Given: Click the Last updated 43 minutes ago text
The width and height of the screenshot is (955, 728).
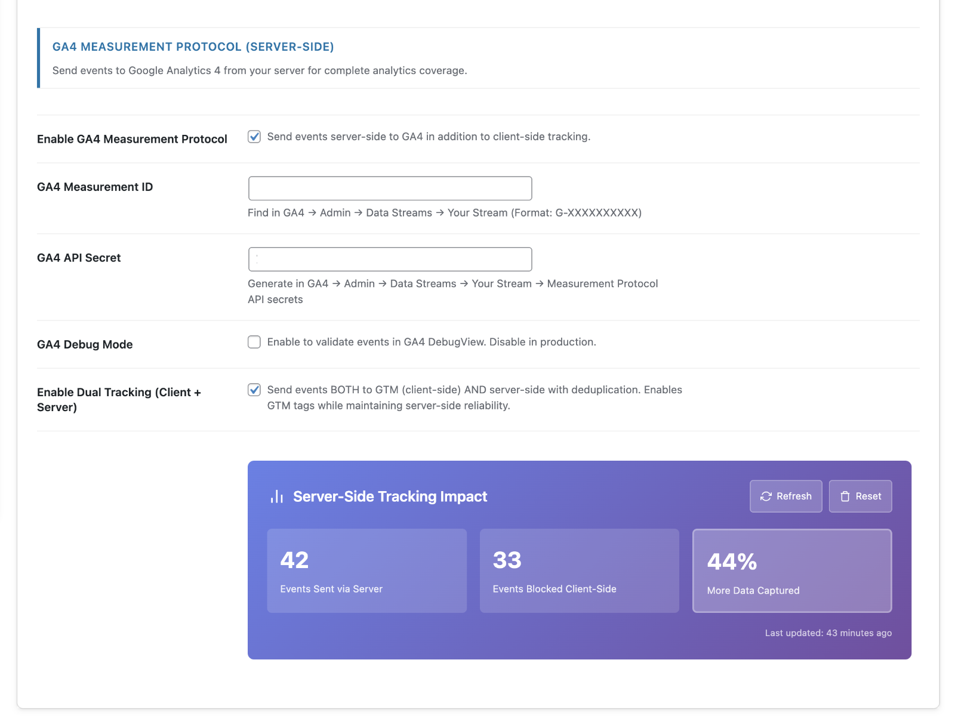Looking at the screenshot, I should pyautogui.click(x=827, y=633).
